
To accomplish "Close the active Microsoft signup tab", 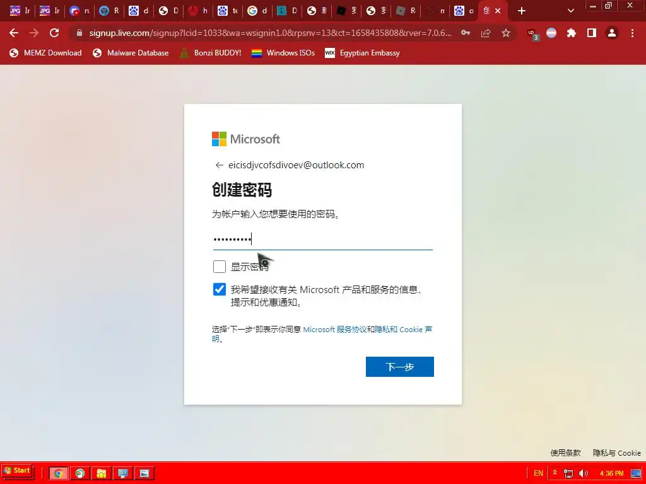I will click(x=498, y=11).
